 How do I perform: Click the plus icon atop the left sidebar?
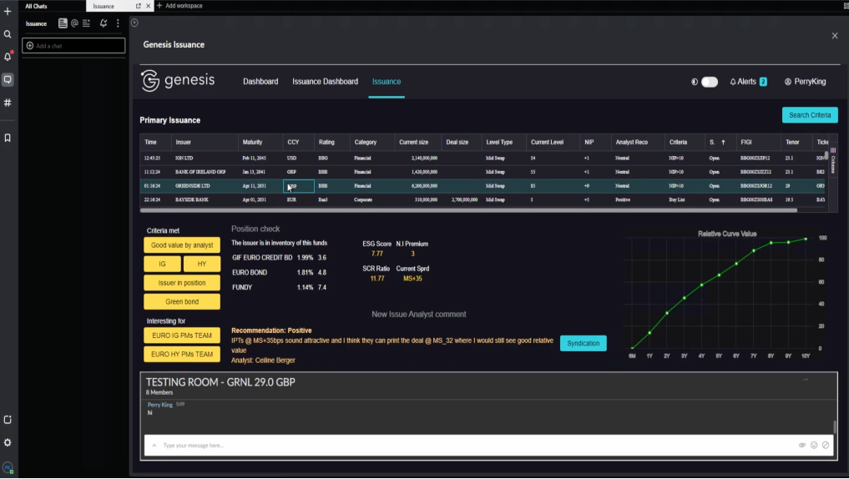tap(8, 12)
